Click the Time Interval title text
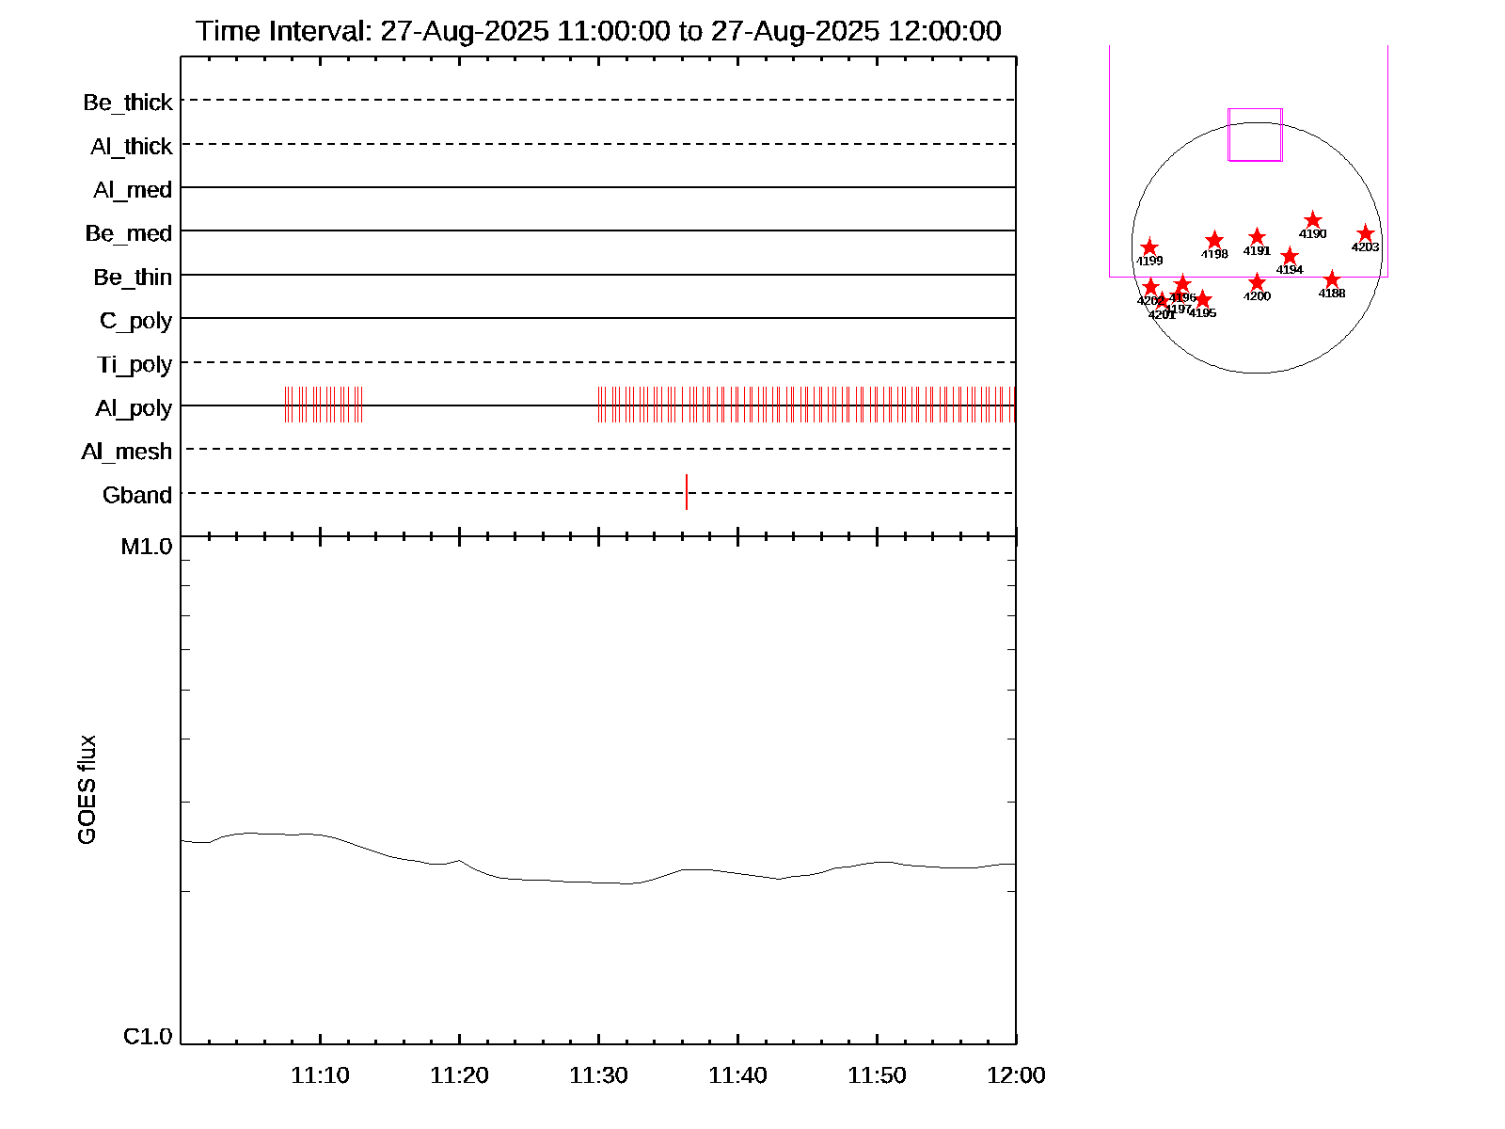The width and height of the screenshot is (1505, 1129). pos(598,31)
